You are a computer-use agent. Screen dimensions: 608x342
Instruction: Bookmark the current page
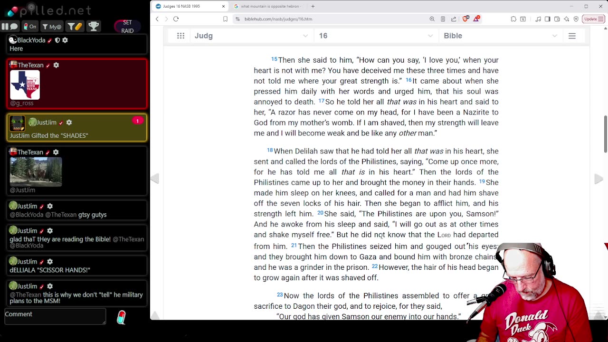tap(225, 19)
